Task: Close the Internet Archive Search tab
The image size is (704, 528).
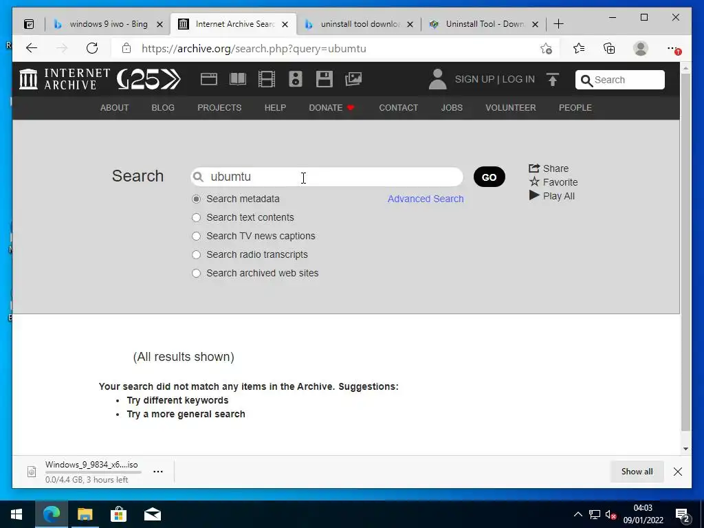Action: point(285,24)
